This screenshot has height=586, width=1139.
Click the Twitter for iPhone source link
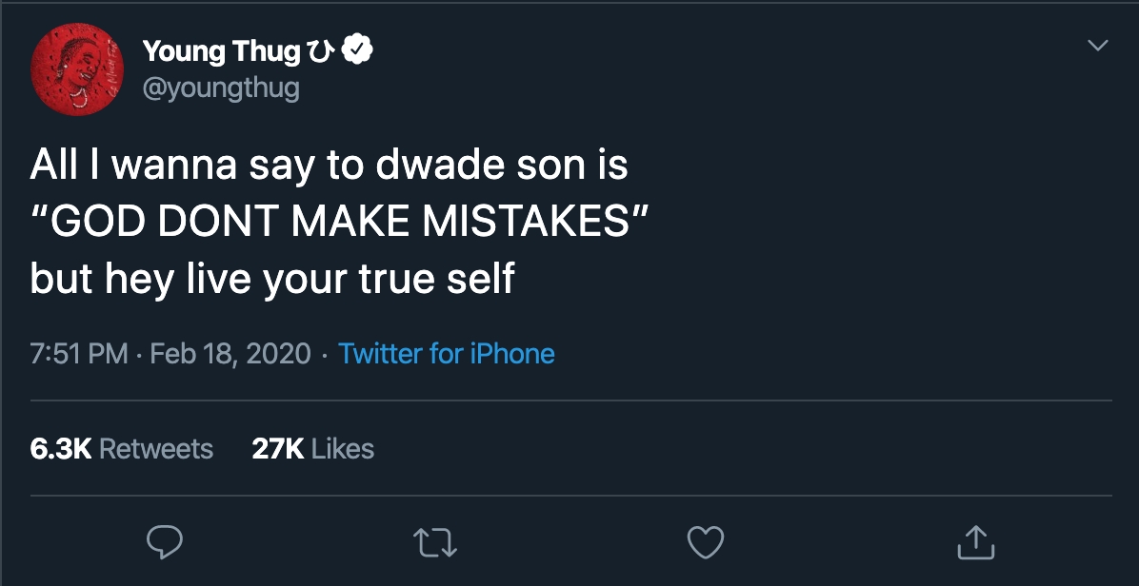click(x=447, y=354)
